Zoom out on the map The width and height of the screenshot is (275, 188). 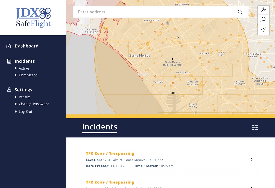pyautogui.click(x=263, y=19)
